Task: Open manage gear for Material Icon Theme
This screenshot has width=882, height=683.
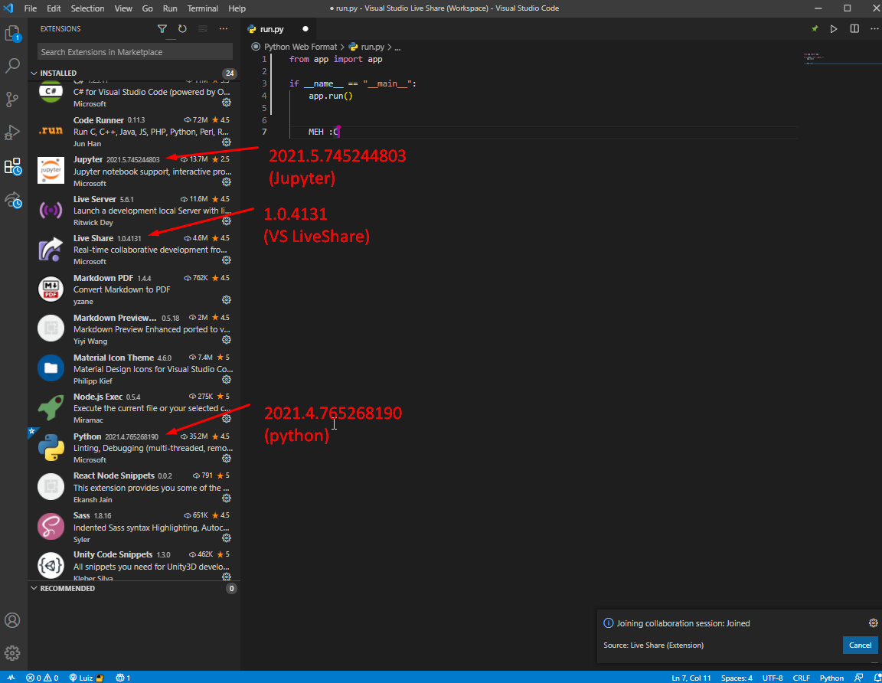Action: pyautogui.click(x=226, y=380)
